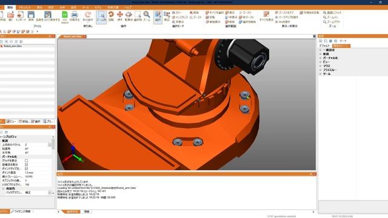Click the Undo previous operation icon
388x218 pixels.
click(87, 15)
